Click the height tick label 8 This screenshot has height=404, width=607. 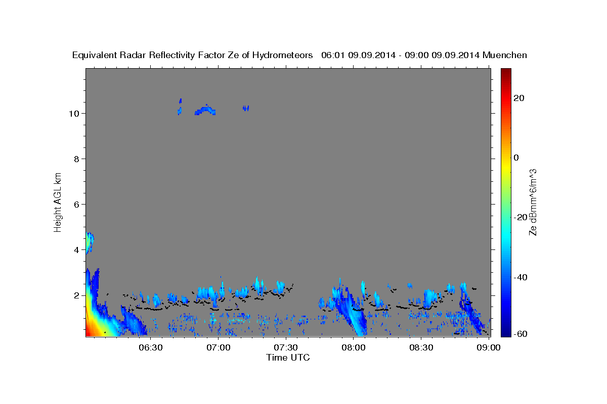(x=76, y=159)
